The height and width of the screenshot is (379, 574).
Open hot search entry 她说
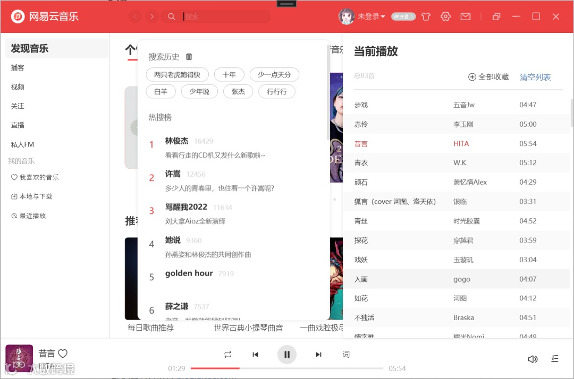(233, 247)
